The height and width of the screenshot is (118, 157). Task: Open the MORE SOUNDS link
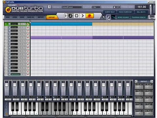tap(123, 17)
